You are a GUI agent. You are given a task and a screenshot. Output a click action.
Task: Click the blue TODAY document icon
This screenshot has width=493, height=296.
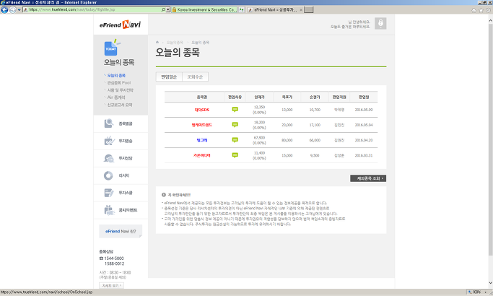tap(111, 48)
